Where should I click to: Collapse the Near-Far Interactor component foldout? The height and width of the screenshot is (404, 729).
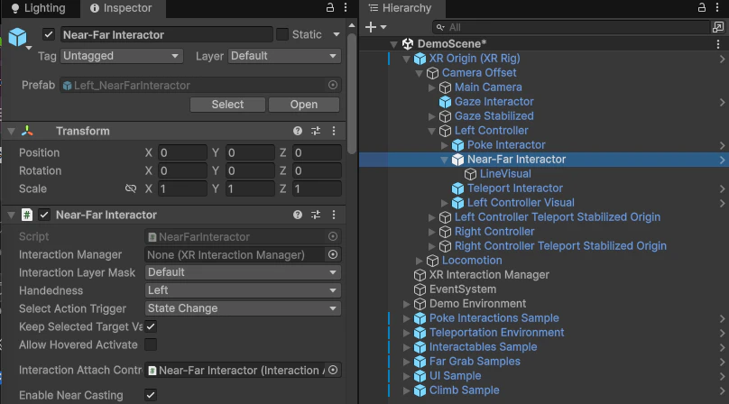pyautogui.click(x=11, y=215)
